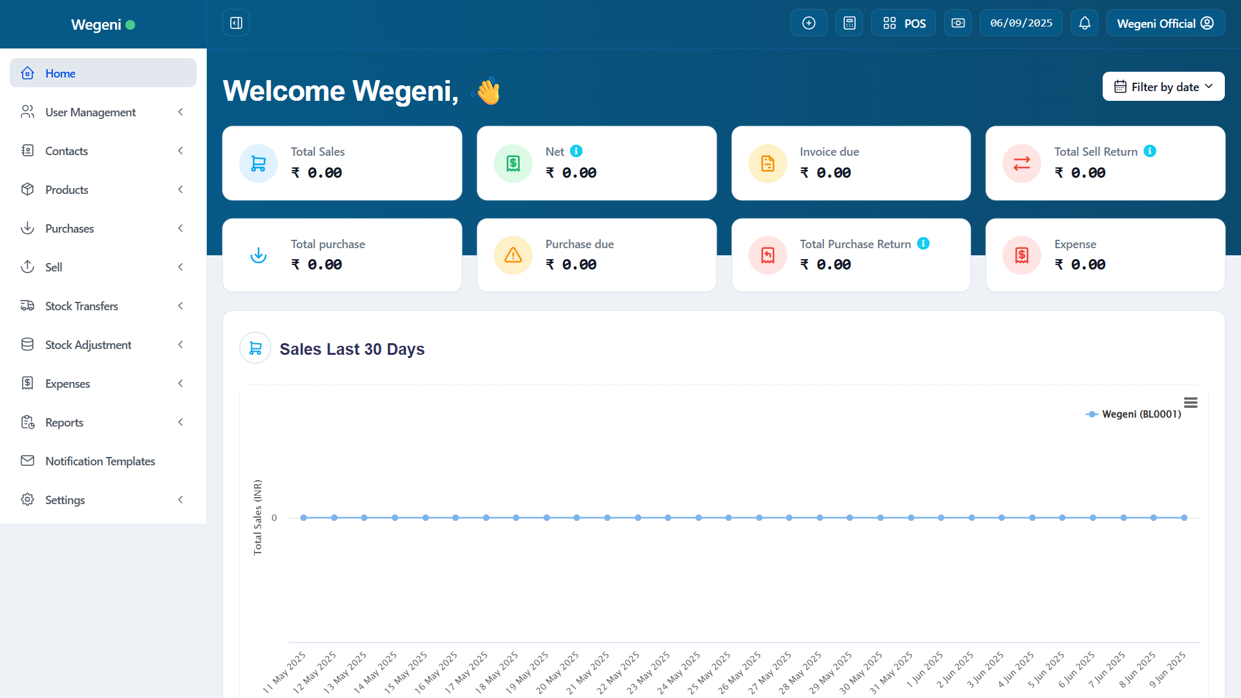Screen dimensions: 1241x698
Task: Click the 06/09/2025 date display
Action: (x=1021, y=23)
